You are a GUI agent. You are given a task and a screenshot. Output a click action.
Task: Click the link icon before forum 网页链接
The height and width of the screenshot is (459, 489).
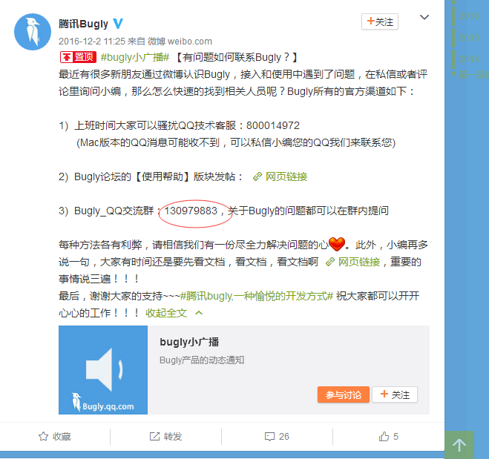[x=257, y=176]
